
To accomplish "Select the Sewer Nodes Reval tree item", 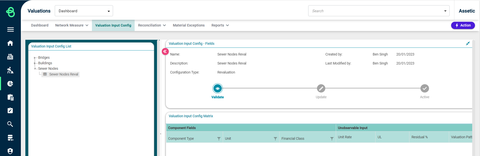I will (x=64, y=74).
